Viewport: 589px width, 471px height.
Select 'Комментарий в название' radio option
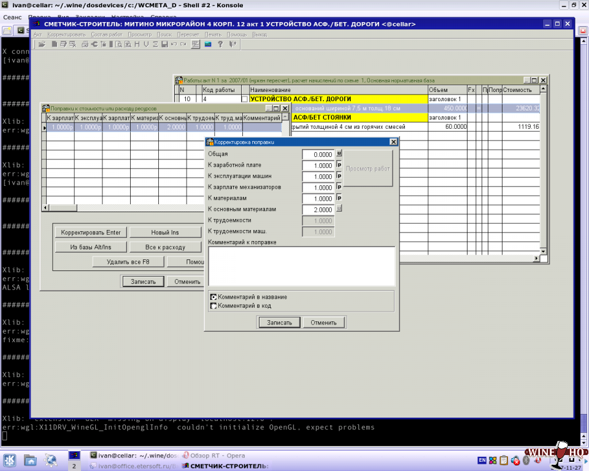pos(214,297)
